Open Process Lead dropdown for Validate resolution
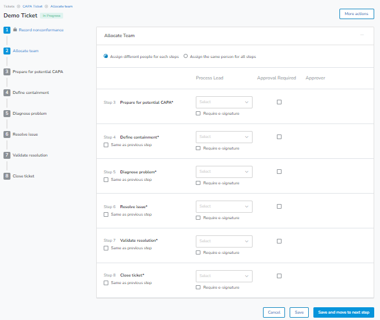The width and height of the screenshot is (380, 320). tap(224, 241)
